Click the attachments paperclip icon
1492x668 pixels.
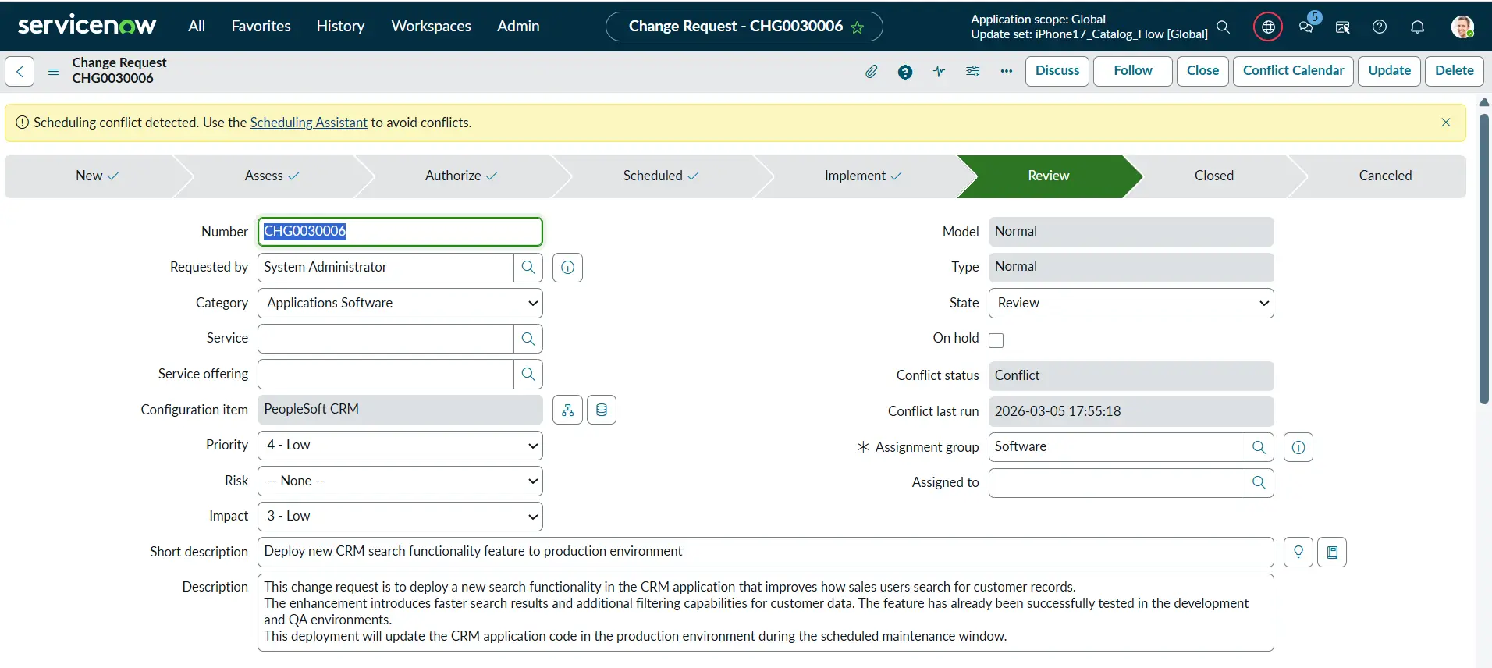[871, 71]
